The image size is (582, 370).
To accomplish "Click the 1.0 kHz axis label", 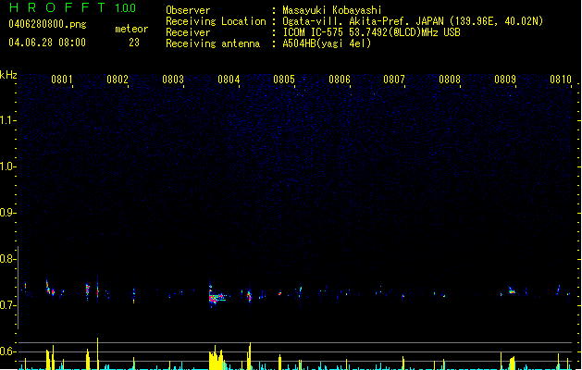I will coord(8,166).
